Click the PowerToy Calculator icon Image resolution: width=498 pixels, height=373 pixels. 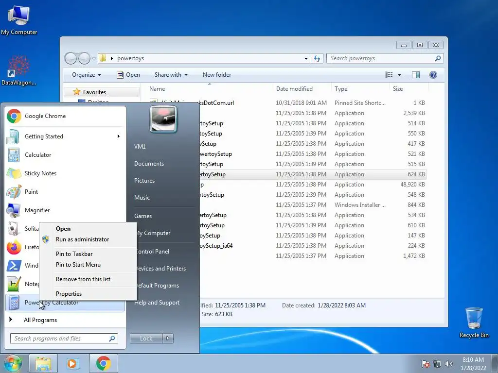(x=14, y=303)
